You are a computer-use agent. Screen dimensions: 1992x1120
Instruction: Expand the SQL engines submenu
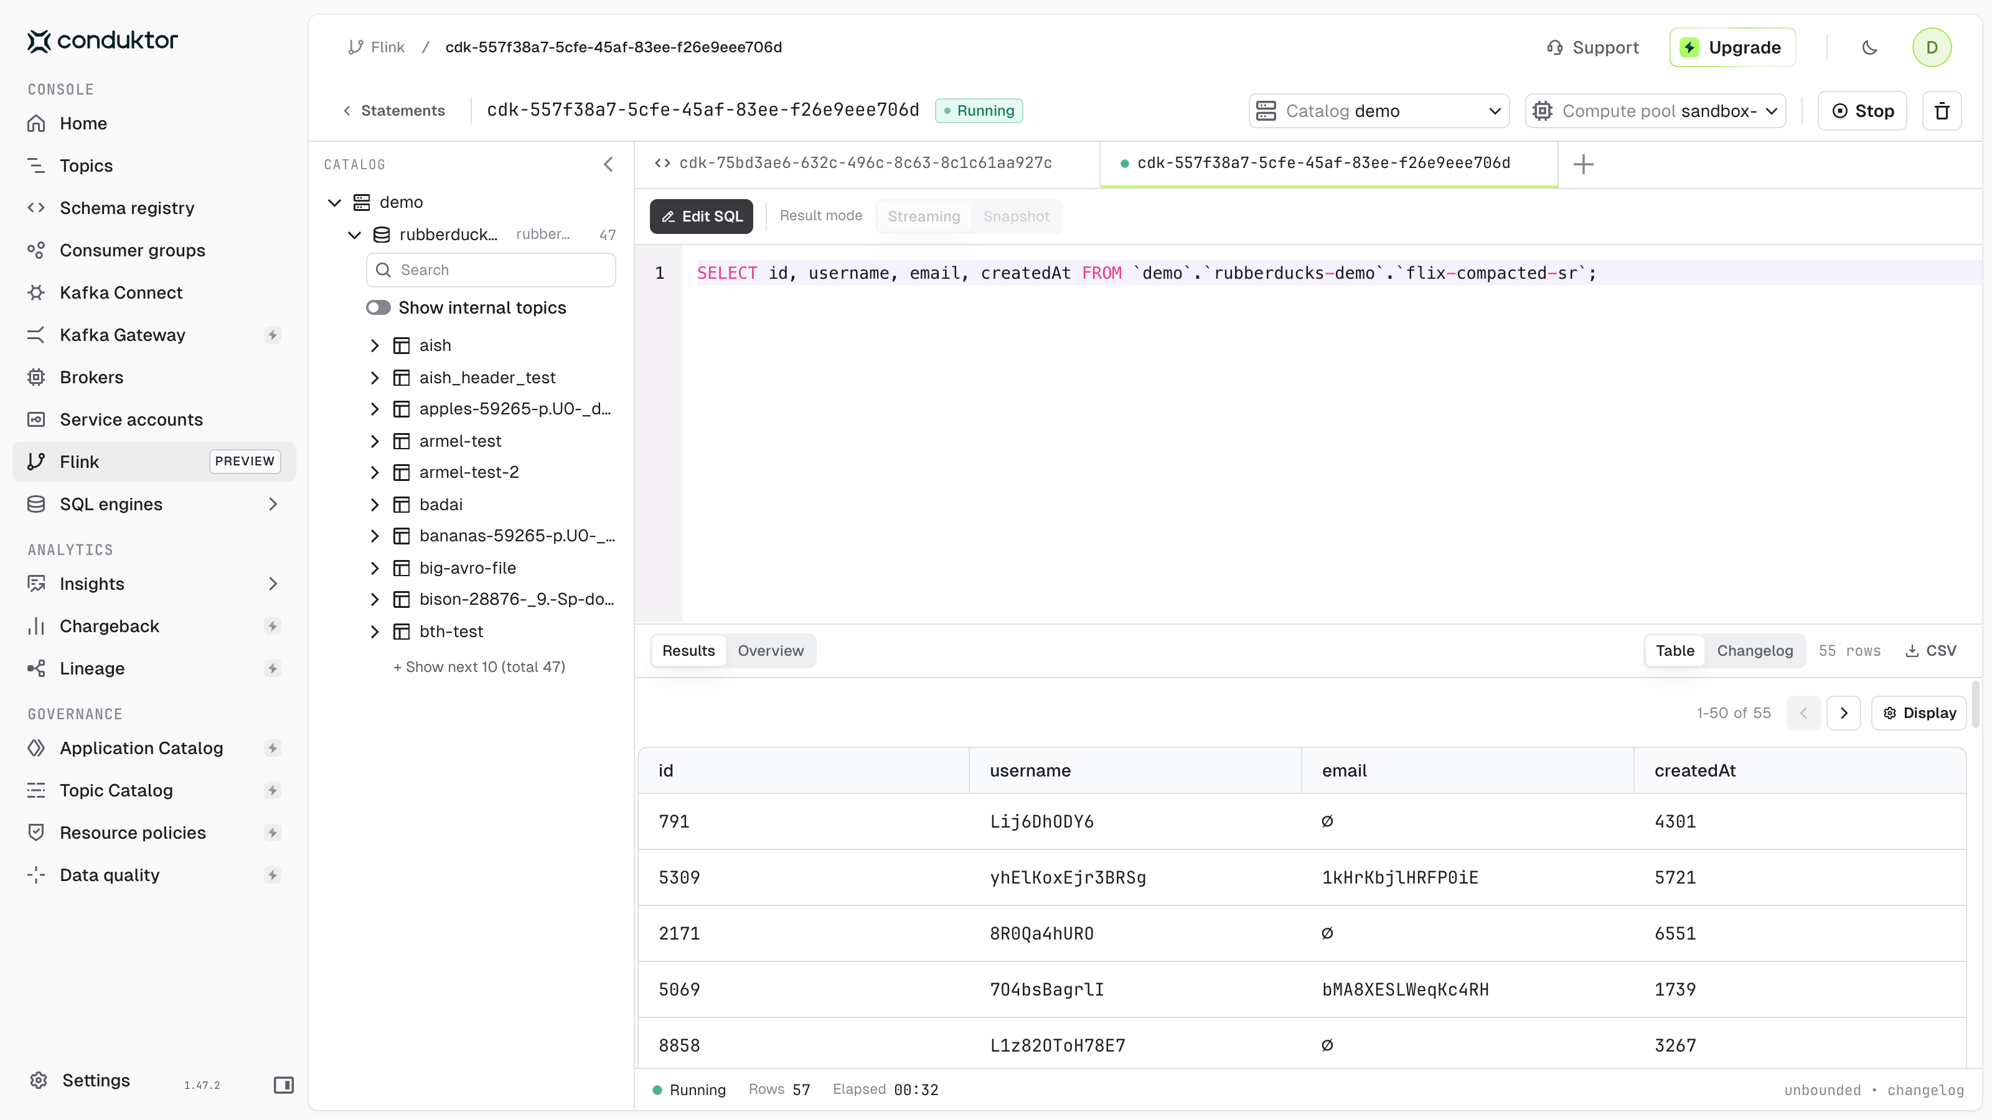coord(272,504)
